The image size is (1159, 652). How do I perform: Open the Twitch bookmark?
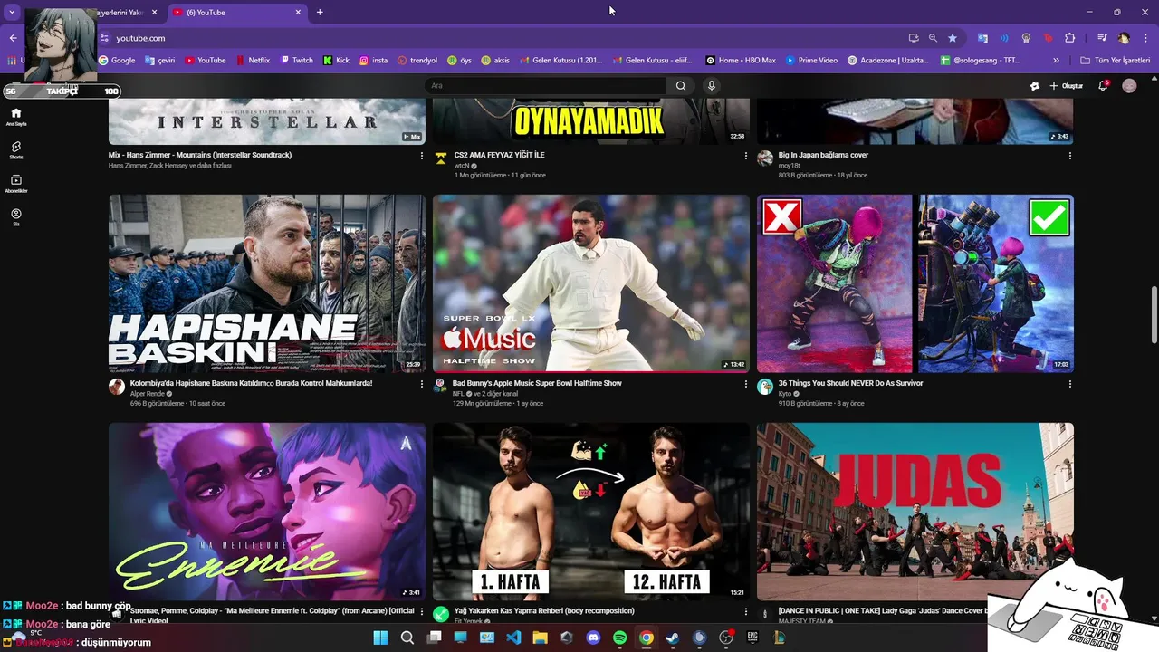[296, 61]
